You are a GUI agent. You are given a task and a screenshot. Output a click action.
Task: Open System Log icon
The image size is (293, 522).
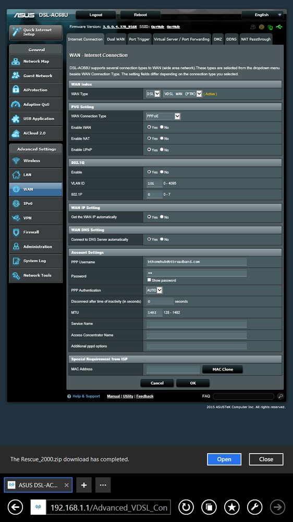16,261
